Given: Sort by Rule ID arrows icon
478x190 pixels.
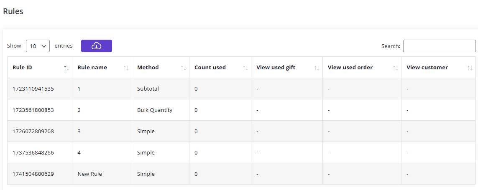Looking at the screenshot, I should click(66, 68).
